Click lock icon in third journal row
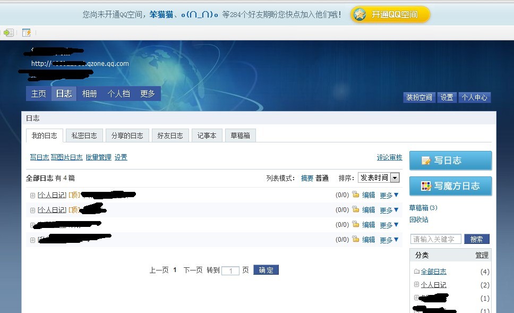 [x=356, y=224]
